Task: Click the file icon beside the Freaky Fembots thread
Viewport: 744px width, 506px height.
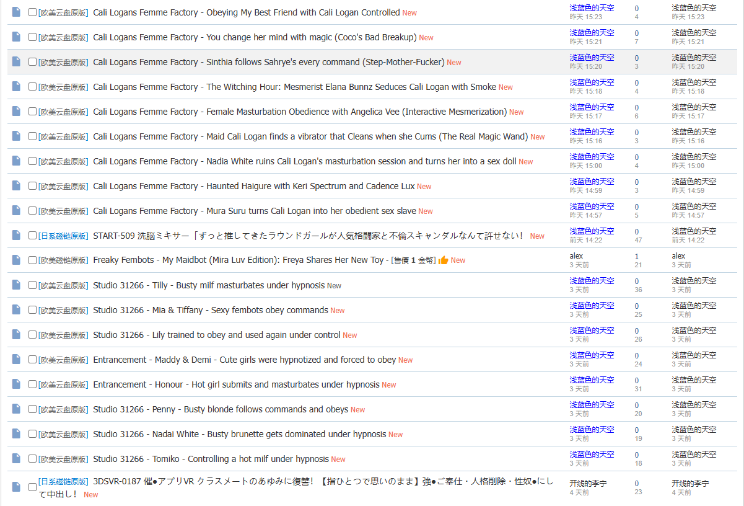Action: tap(16, 260)
